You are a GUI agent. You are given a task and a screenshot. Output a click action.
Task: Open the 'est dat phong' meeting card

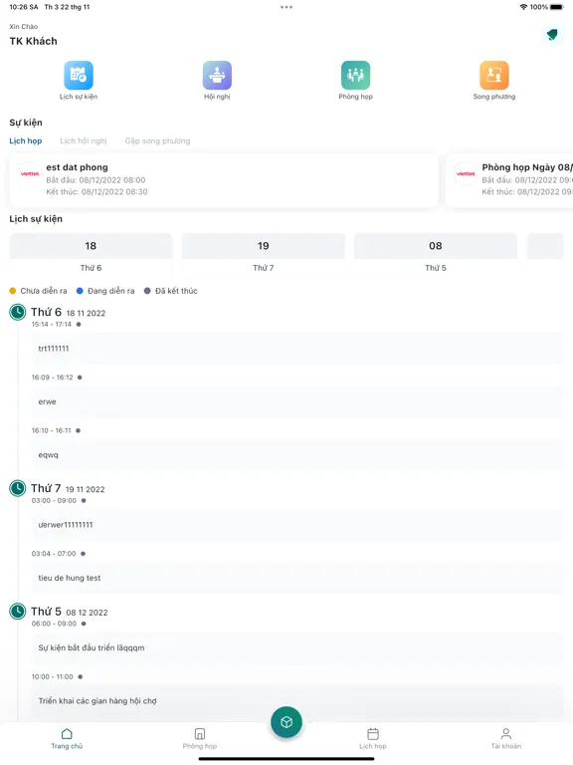(224, 180)
